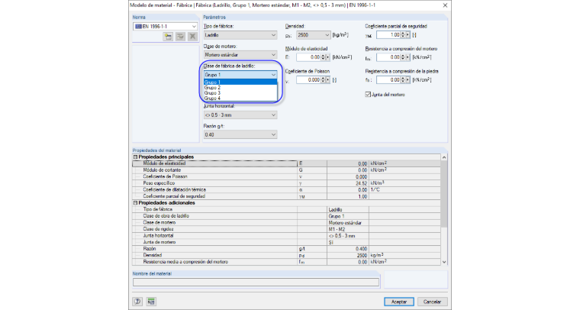Viewport: 580px width, 310px height.
Task: Click the Aceptar button
Action: pos(398,302)
